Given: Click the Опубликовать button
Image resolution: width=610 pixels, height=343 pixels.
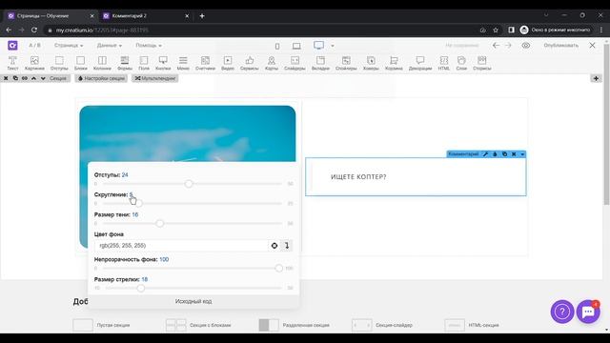Looking at the screenshot, I should pos(560,46).
